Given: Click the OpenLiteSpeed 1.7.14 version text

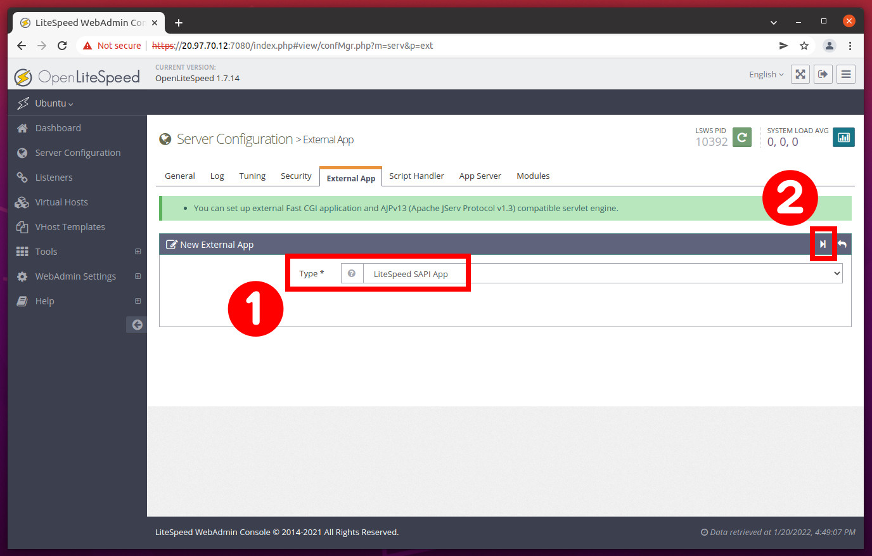Looking at the screenshot, I should (x=197, y=79).
